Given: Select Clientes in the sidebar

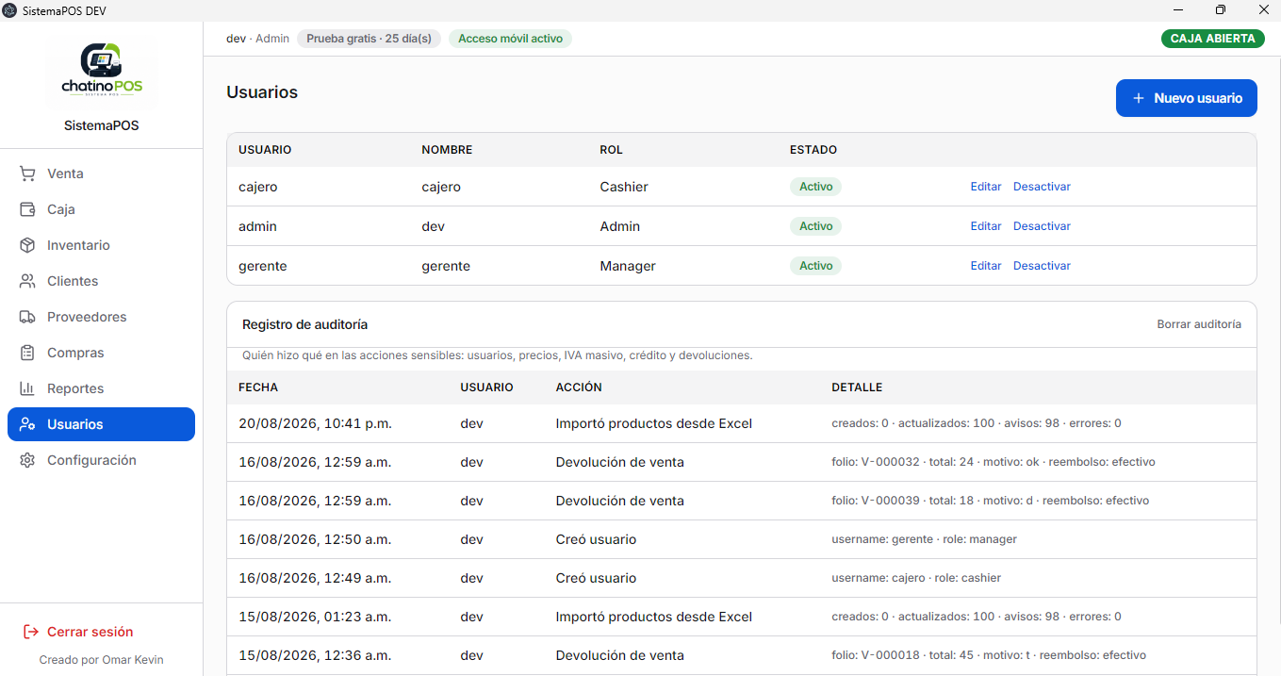Looking at the screenshot, I should [101, 281].
